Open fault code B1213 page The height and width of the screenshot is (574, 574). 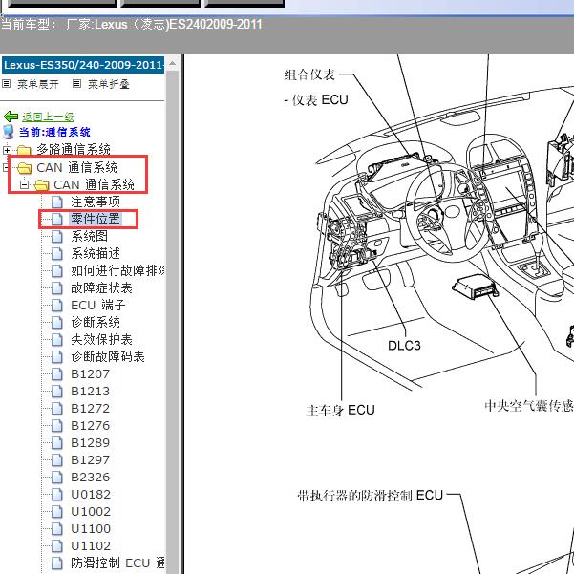pos(90,391)
